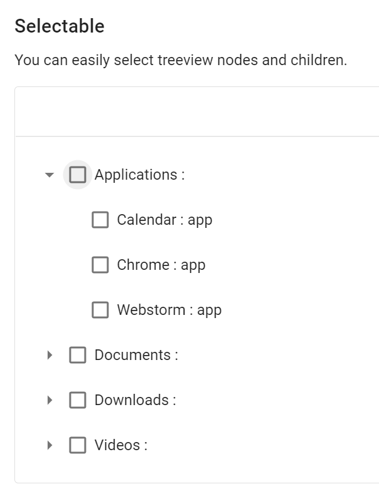This screenshot has width=379, height=494.
Task: Click the Calendar : app label
Action: 164,220
